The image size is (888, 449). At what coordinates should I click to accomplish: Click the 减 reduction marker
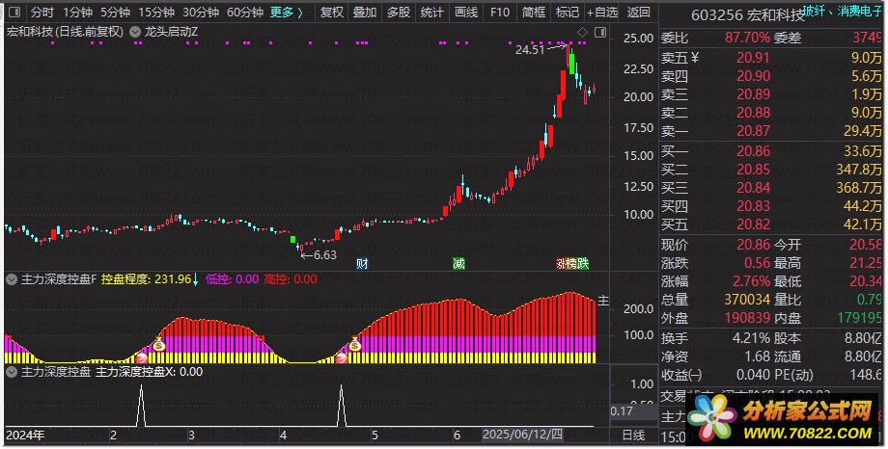pyautogui.click(x=458, y=263)
